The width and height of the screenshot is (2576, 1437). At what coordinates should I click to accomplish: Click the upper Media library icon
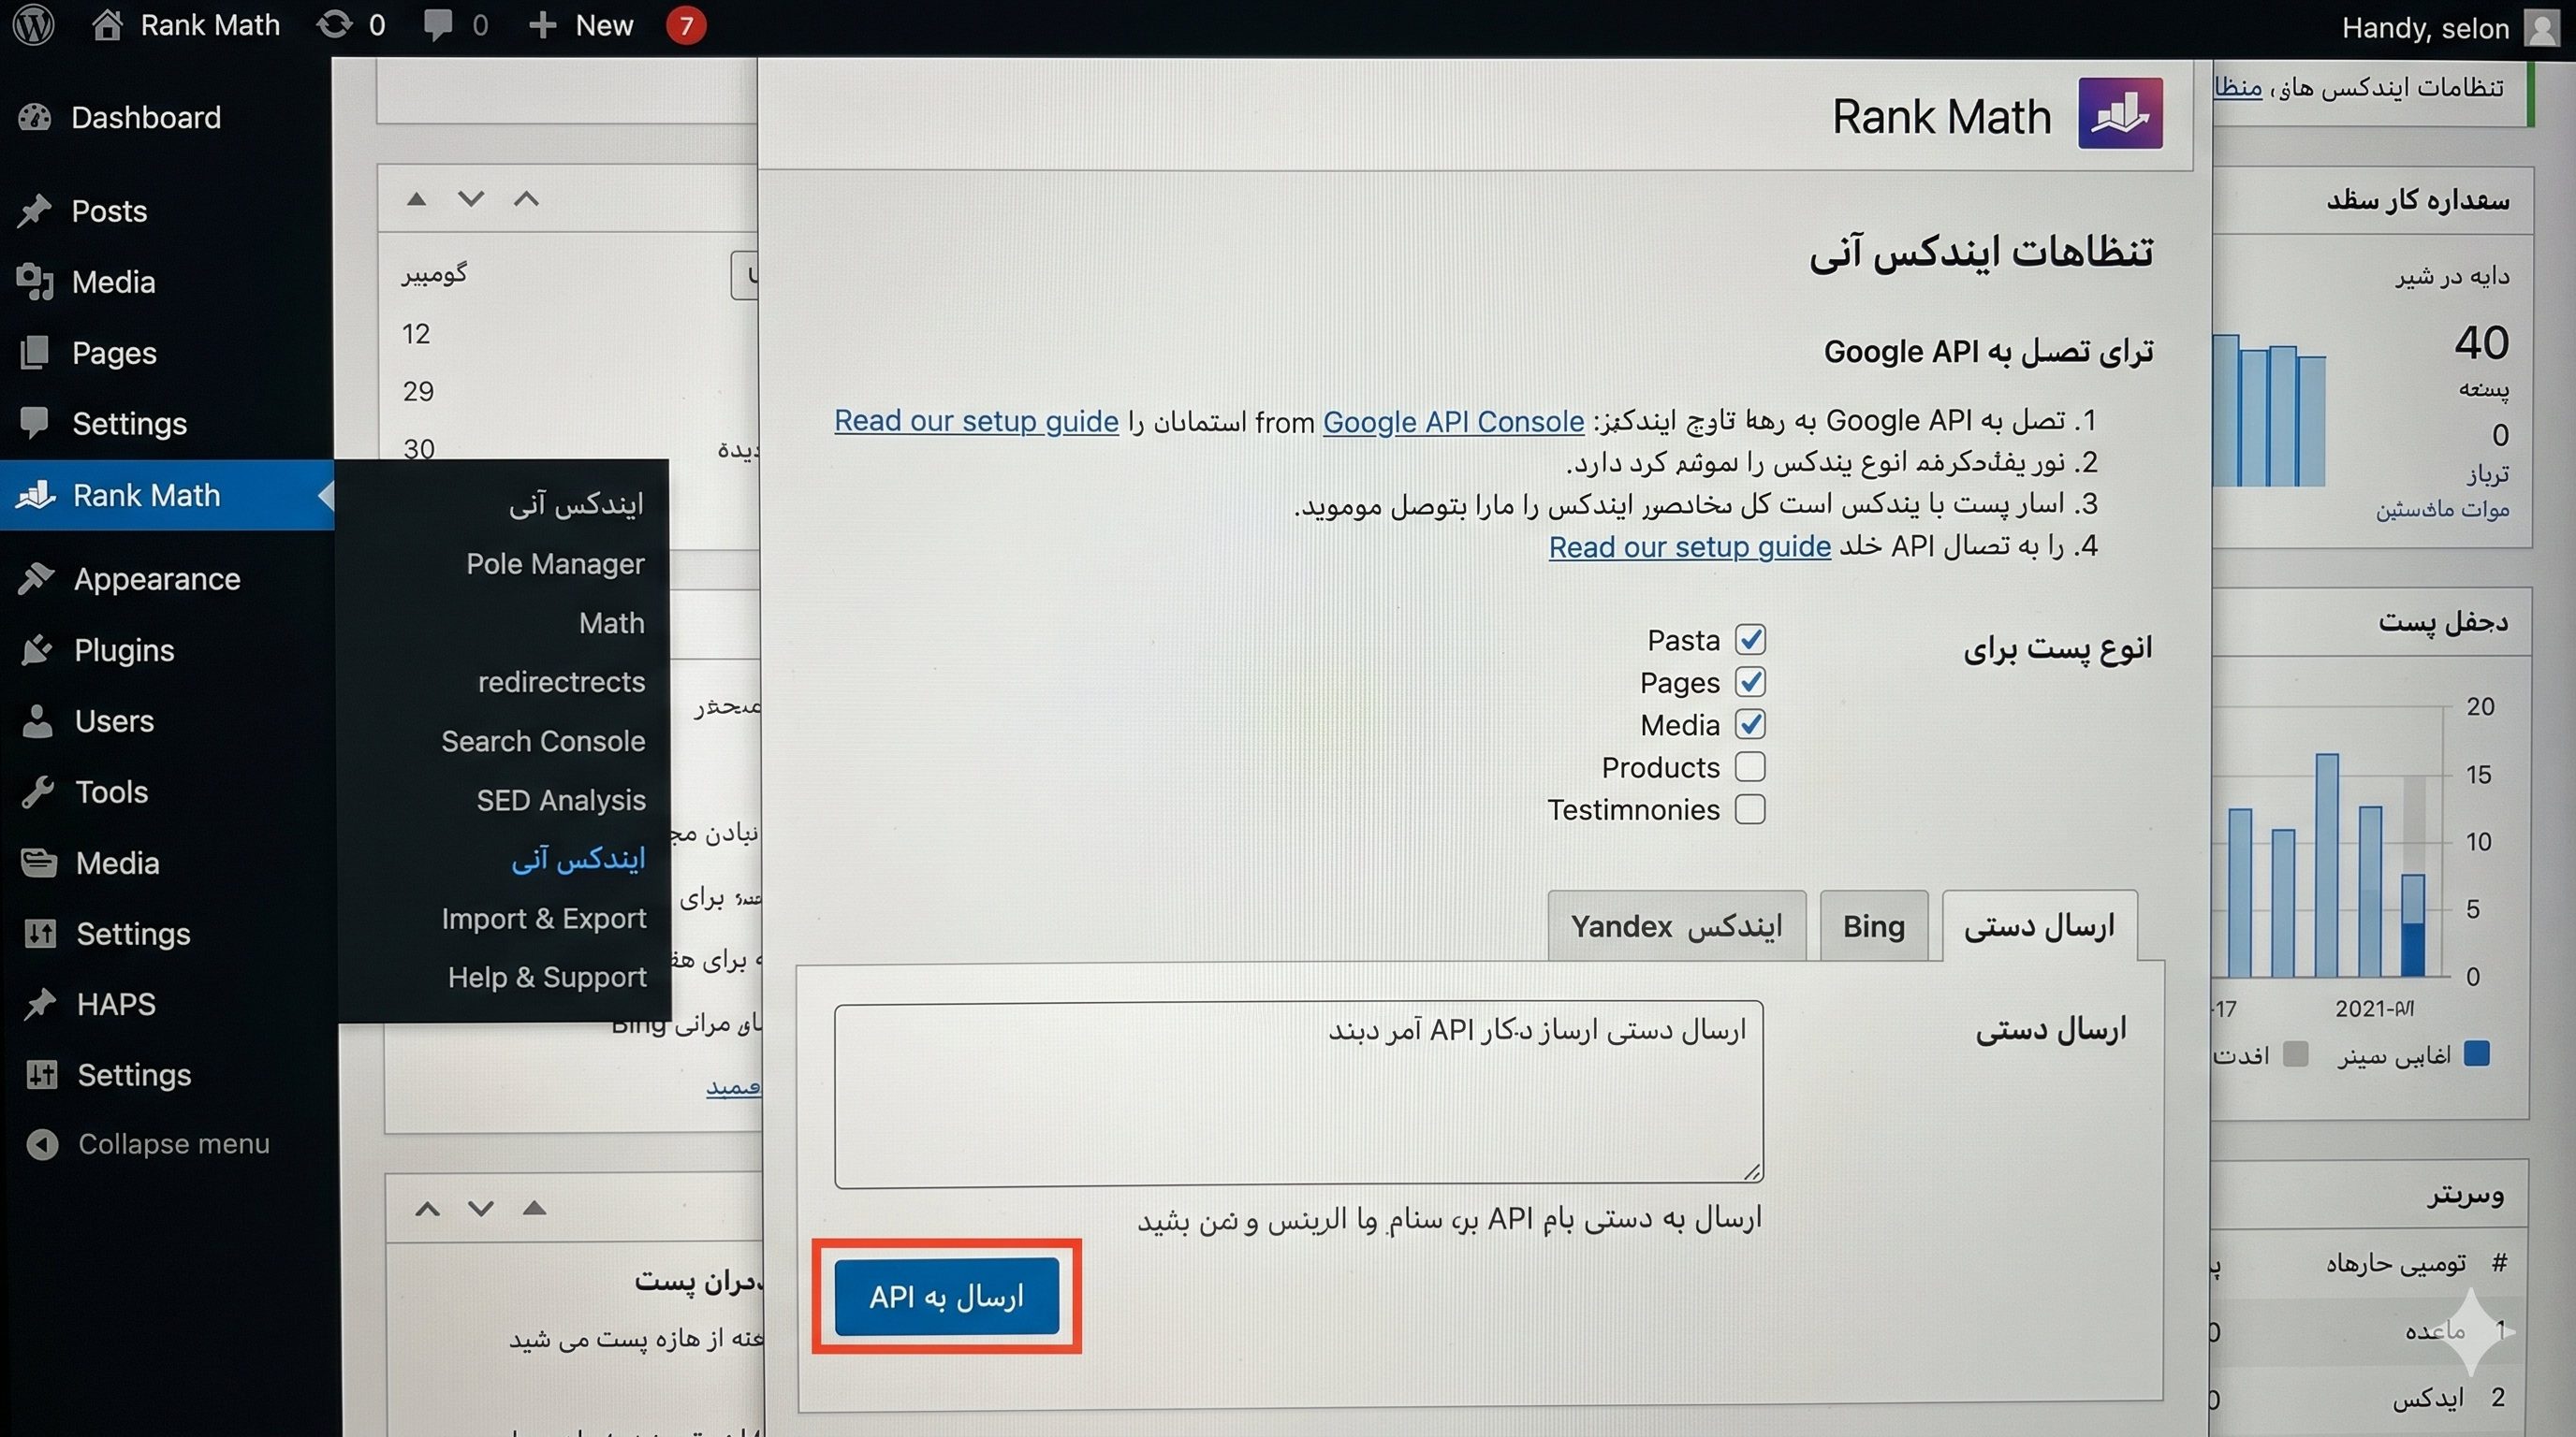[35, 282]
